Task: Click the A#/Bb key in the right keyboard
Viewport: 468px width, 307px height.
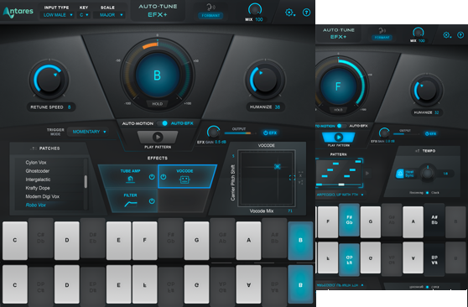Action: (x=434, y=220)
